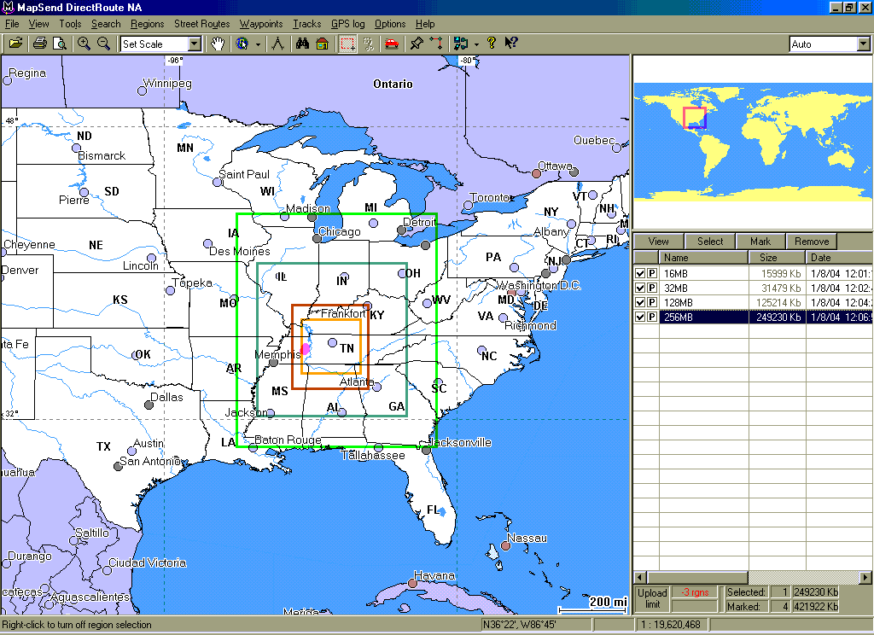Image resolution: width=874 pixels, height=635 pixels.
Task: Click the Remove button in regions panel
Action: point(812,242)
